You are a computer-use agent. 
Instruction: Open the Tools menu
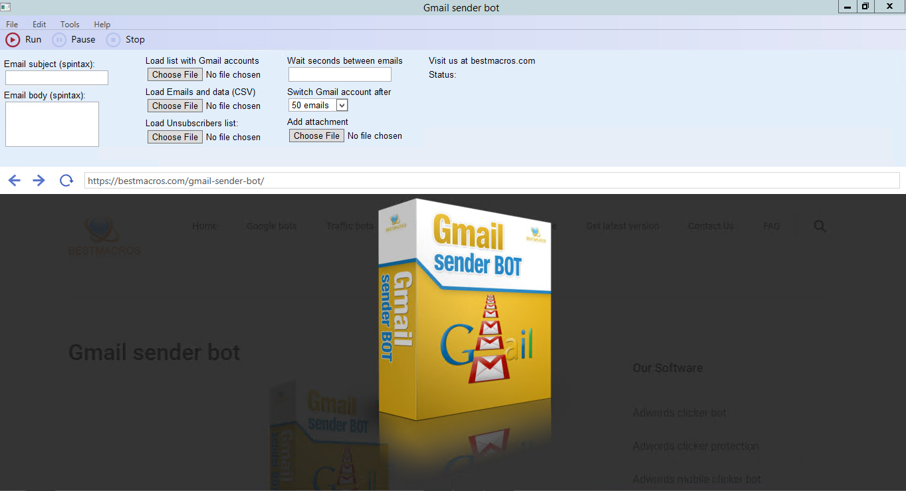(70, 25)
